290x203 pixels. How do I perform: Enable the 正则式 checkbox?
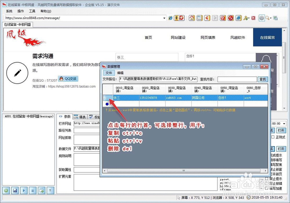(x=273, y=137)
